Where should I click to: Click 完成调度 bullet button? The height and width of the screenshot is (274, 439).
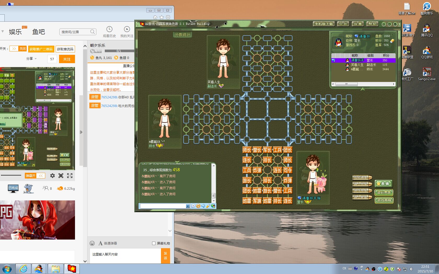point(362,177)
